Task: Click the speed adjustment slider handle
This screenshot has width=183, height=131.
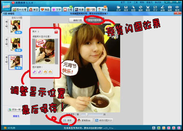Action: click(x=86, y=114)
